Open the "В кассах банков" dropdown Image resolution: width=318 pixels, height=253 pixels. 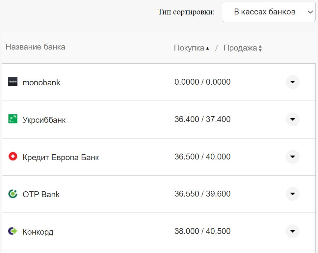click(268, 12)
